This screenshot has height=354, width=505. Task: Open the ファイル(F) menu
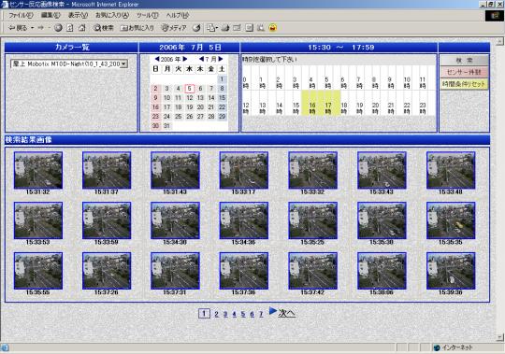[21, 15]
